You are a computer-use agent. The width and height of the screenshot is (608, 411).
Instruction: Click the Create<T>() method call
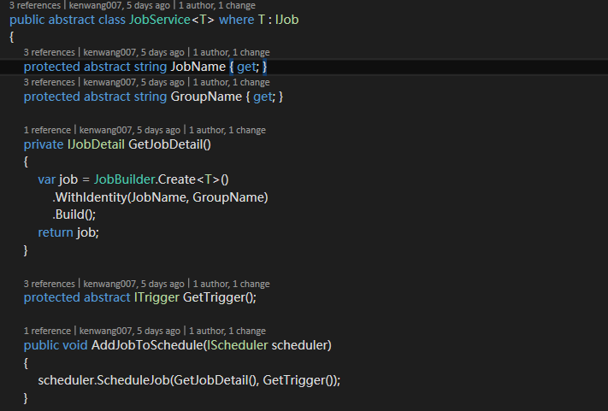tap(193, 179)
